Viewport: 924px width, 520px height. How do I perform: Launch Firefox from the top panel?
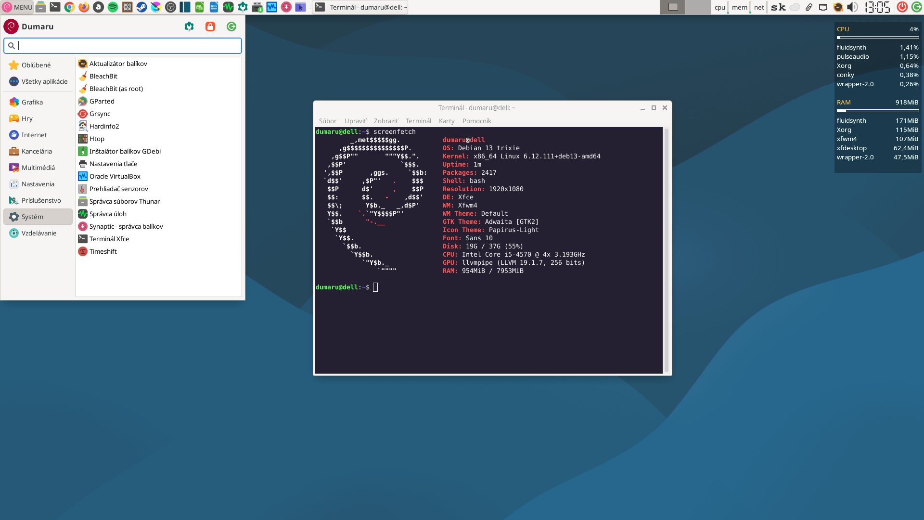pos(84,7)
